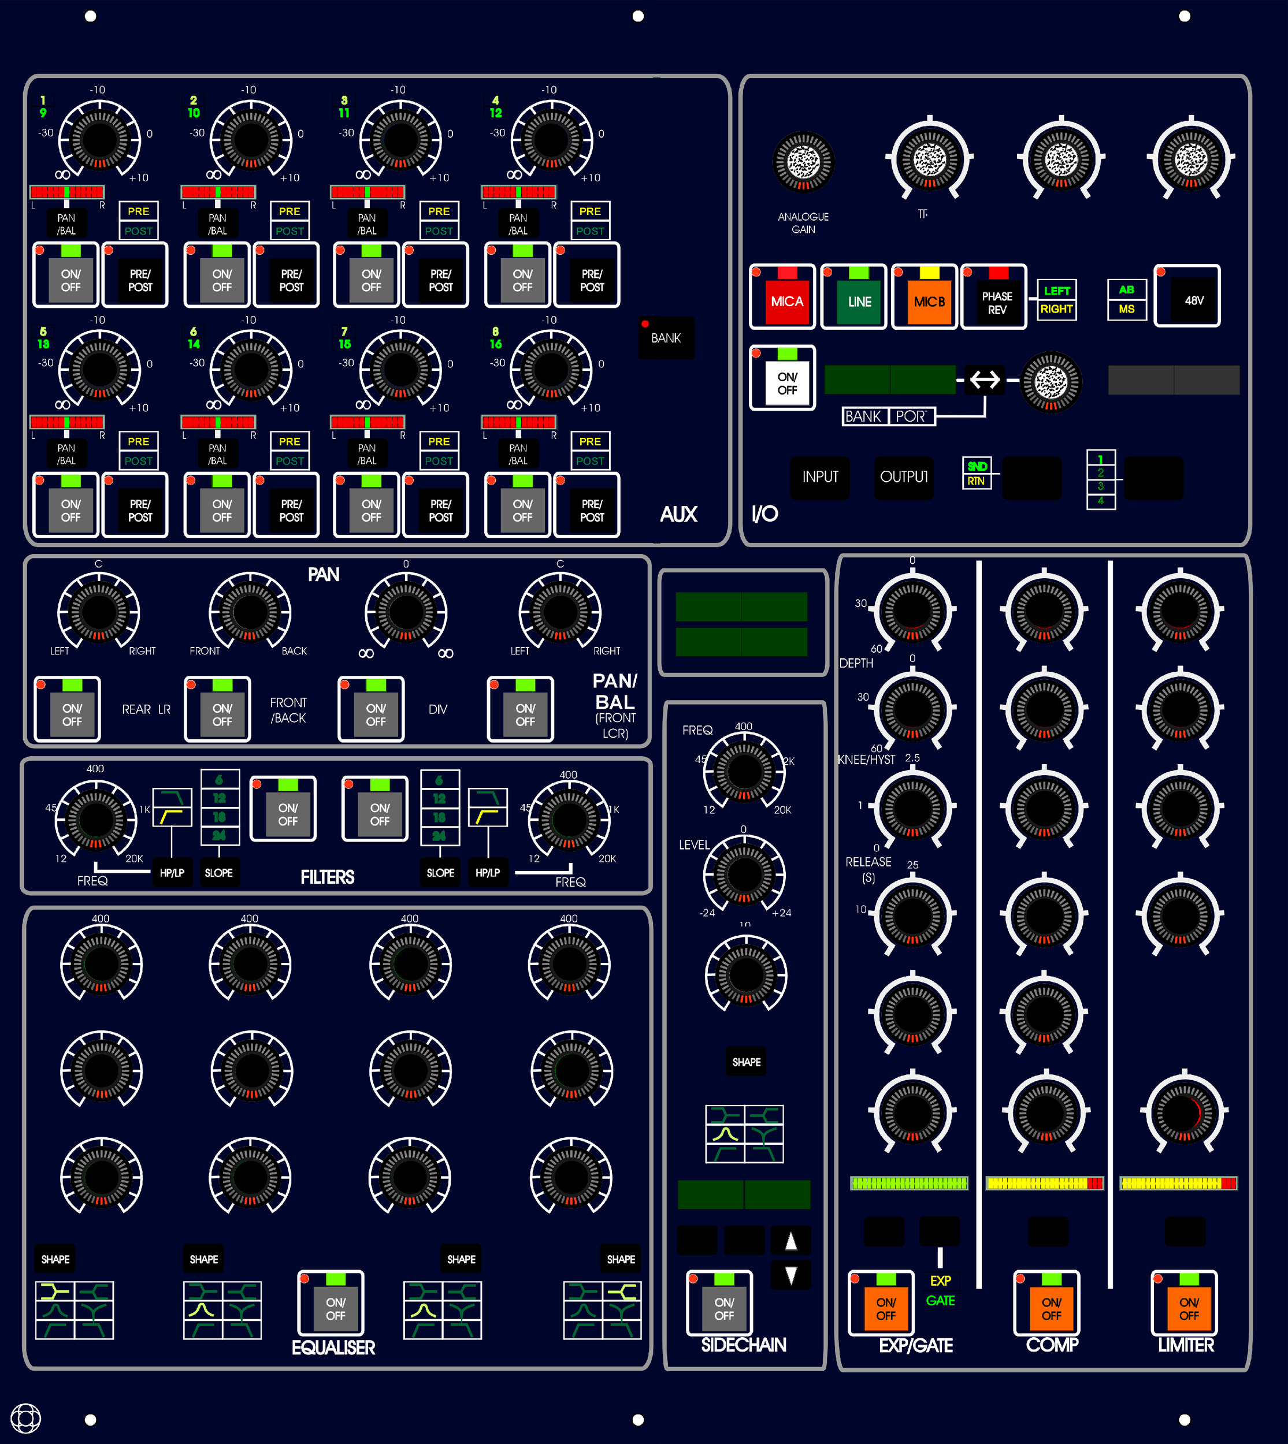Image resolution: width=1288 pixels, height=1444 pixels.
Task: Toggle the REAR LR pan ON/OFF button
Action: click(x=67, y=709)
